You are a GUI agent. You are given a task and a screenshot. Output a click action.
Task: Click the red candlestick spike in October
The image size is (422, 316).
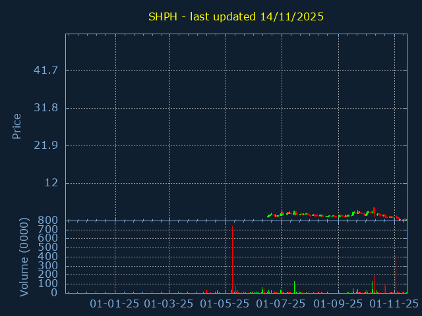[x=374, y=211]
